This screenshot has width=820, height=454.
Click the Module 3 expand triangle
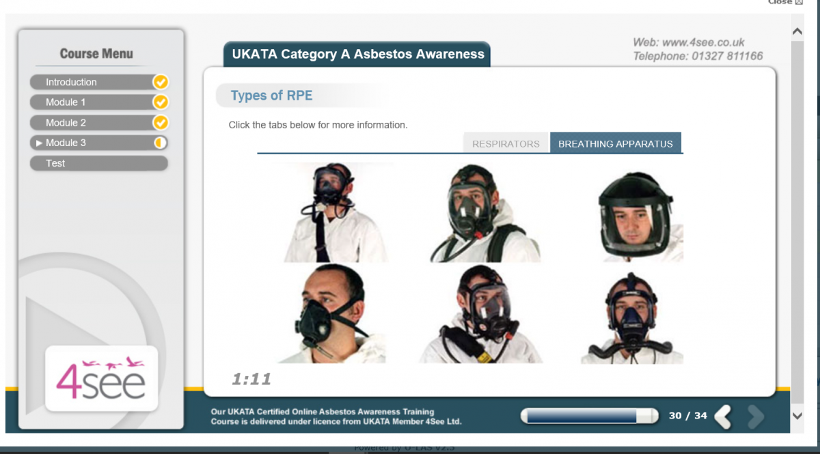pos(39,143)
